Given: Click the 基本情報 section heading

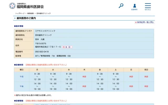Looking at the screenshot, I should tap(19, 26).
